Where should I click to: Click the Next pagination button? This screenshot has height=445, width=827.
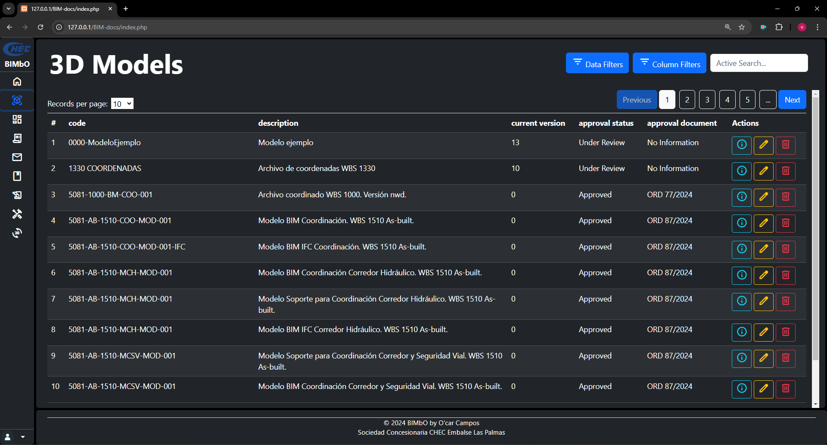coord(792,100)
